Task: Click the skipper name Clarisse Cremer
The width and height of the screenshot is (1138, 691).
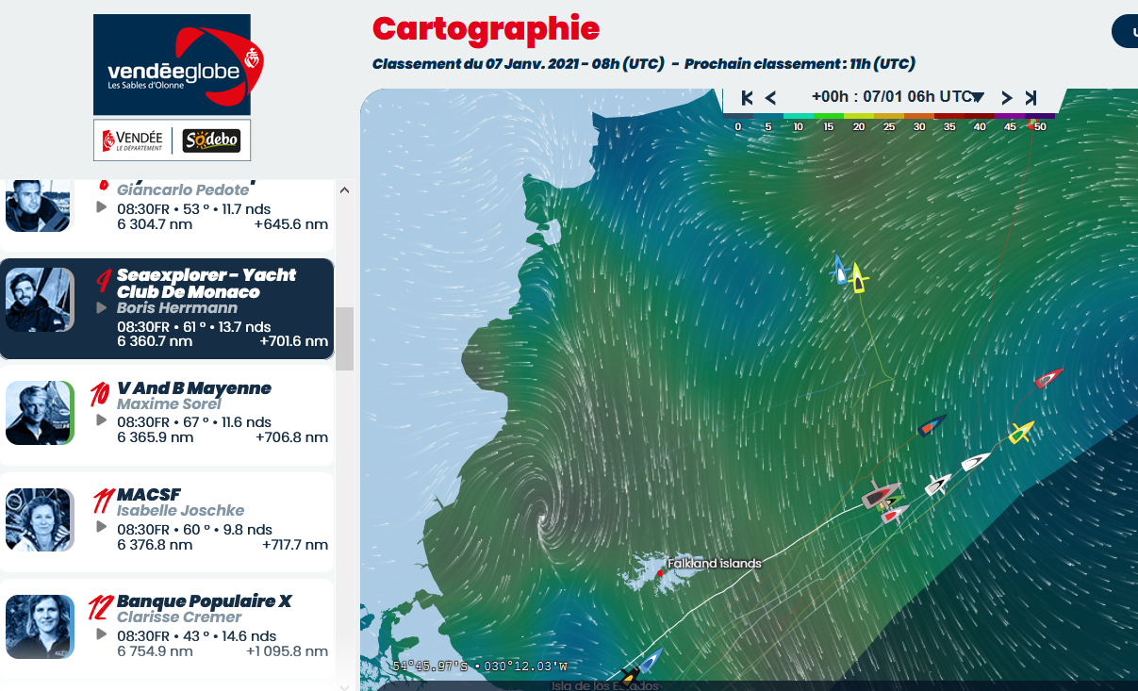Action: pyautogui.click(x=179, y=617)
